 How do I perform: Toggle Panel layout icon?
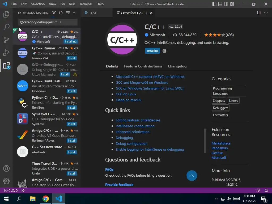tap(220, 4)
